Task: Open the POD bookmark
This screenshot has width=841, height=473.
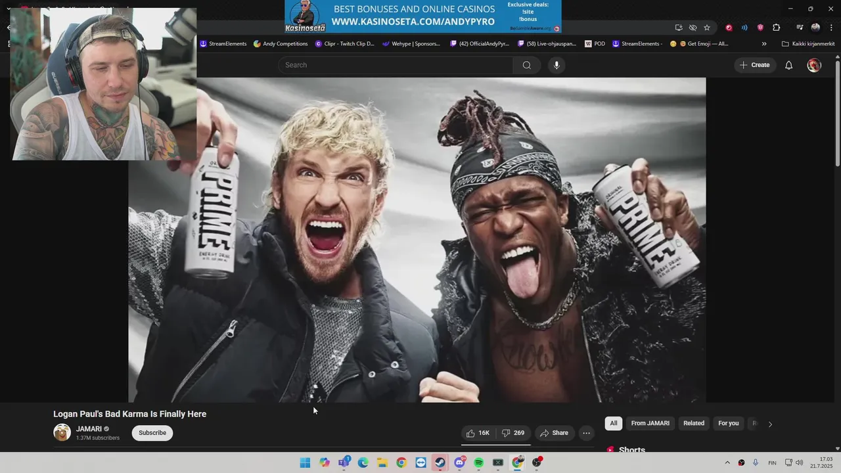Action: pos(595,44)
